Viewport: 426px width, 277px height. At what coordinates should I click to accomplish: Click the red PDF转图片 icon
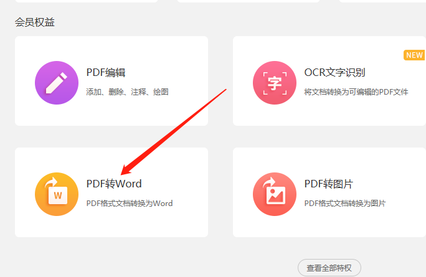point(275,194)
